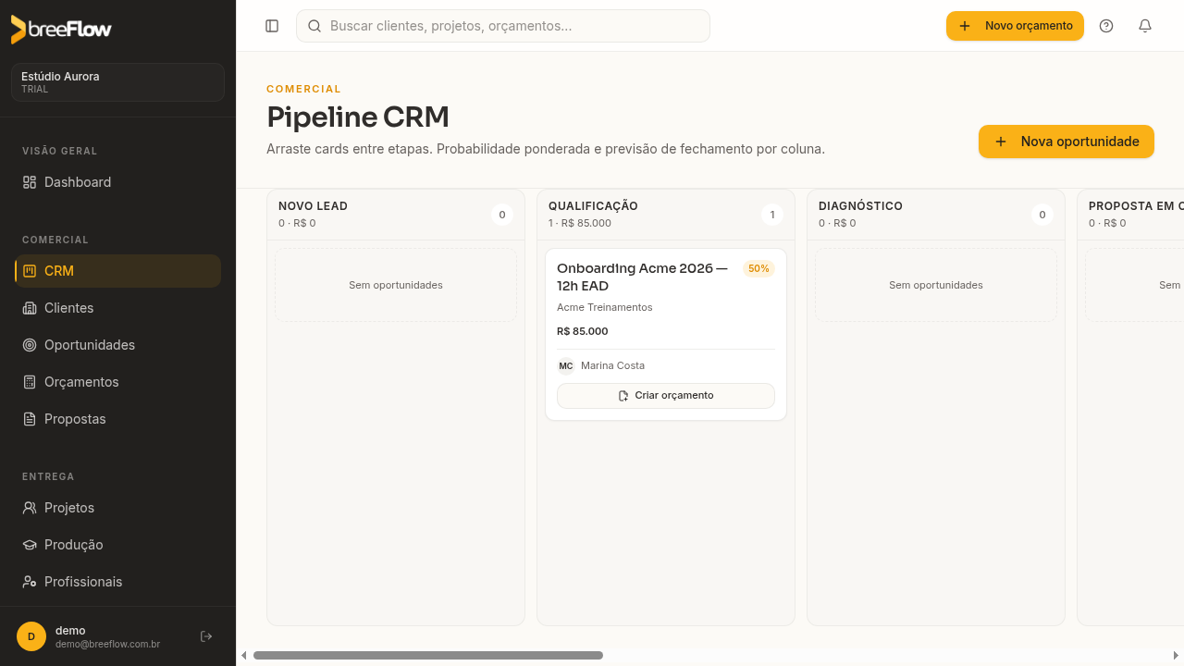The height and width of the screenshot is (666, 1184).
Task: Click file icon in Criar orçamento button
Action: 623,396
